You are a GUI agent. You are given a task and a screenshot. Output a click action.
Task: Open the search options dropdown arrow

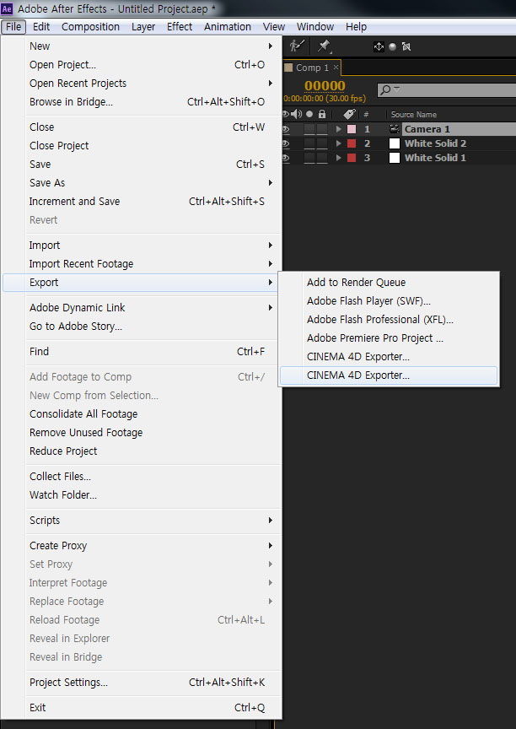[x=397, y=89]
